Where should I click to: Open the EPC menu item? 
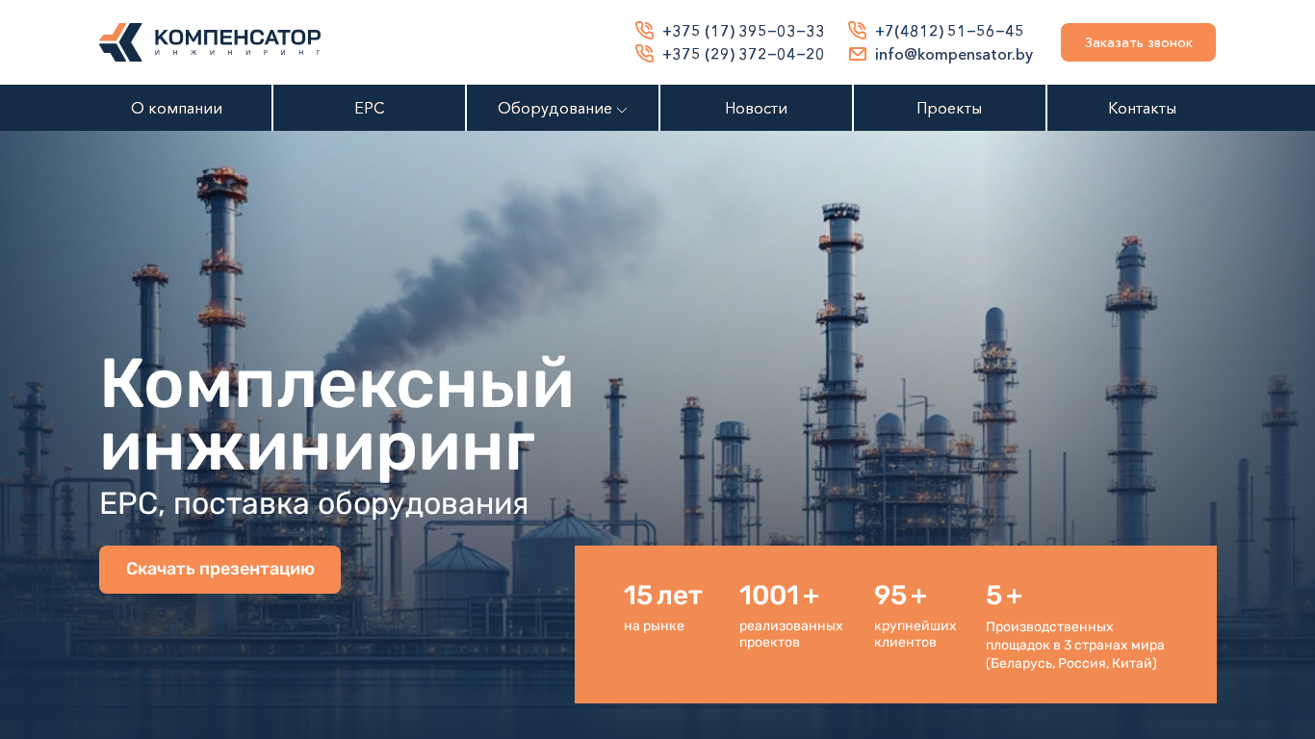[370, 108]
